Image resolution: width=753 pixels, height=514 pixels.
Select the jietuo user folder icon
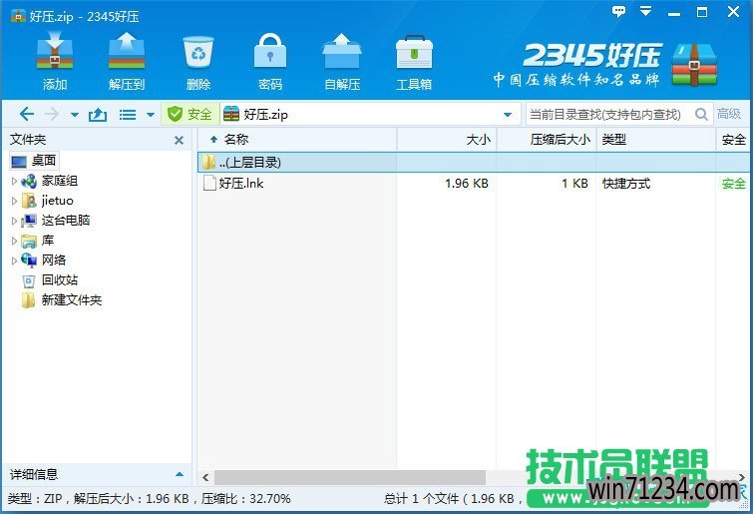pos(29,201)
